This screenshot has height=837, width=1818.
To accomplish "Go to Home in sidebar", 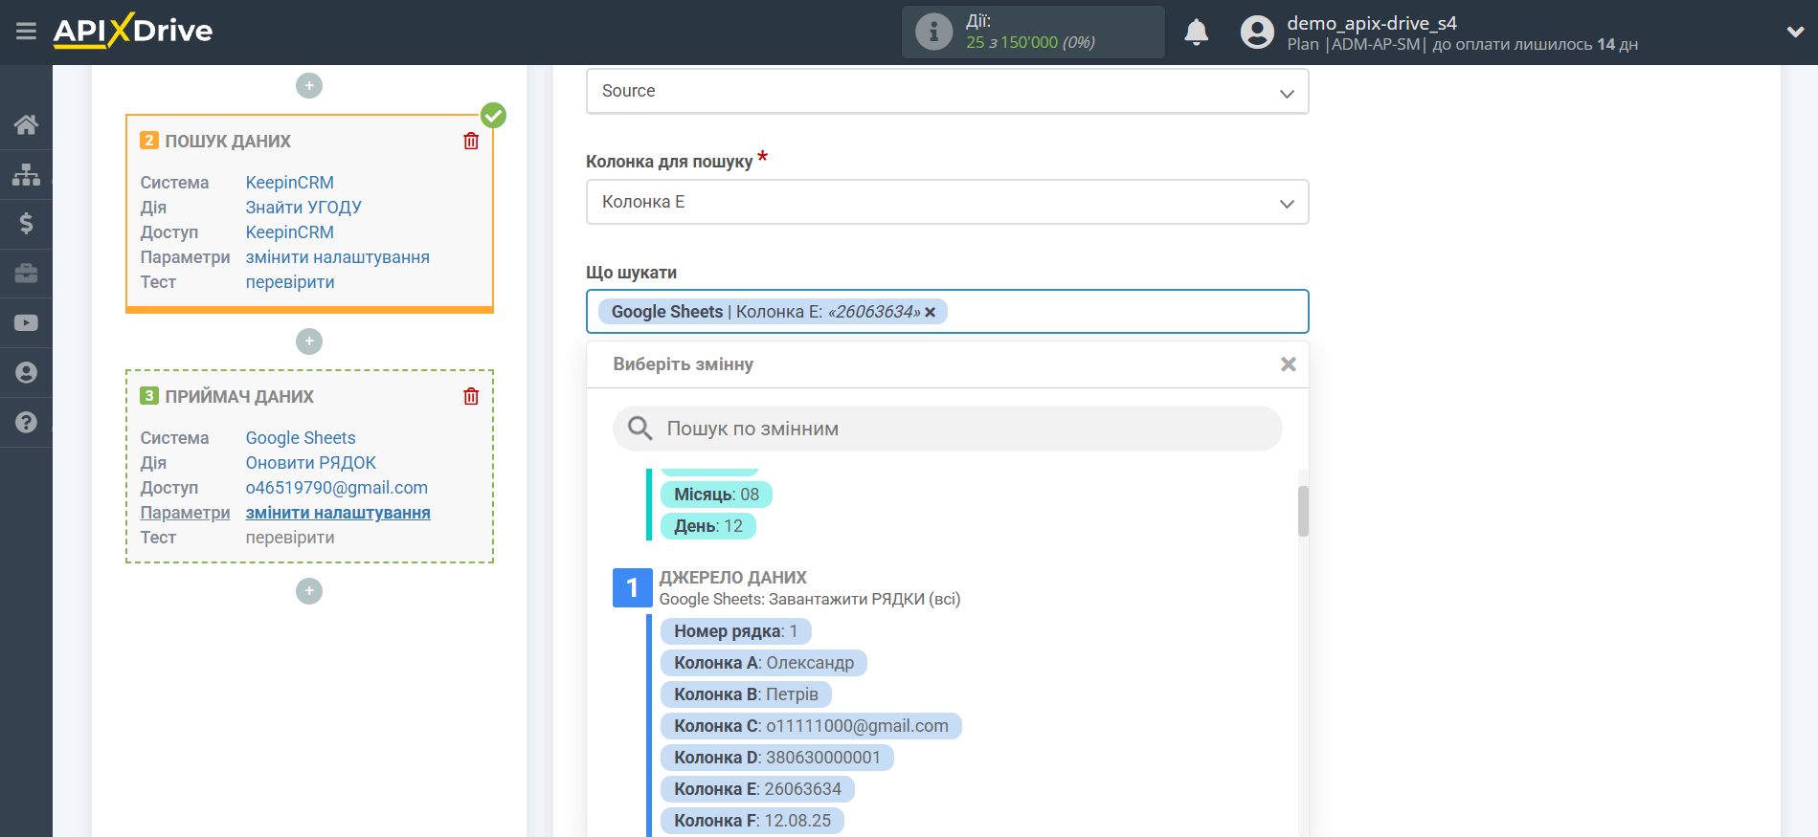I will [x=26, y=124].
